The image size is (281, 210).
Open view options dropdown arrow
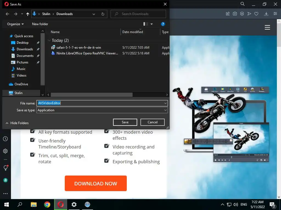coord(151,24)
